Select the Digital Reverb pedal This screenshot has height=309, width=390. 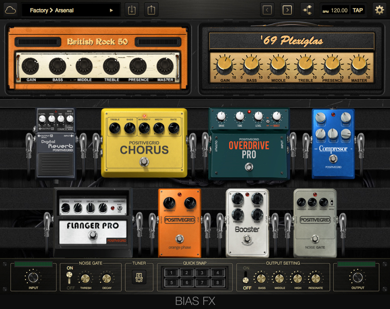(x=56, y=143)
